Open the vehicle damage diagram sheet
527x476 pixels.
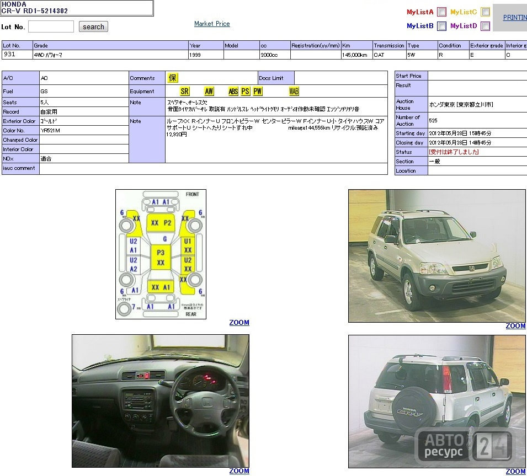[161, 254]
